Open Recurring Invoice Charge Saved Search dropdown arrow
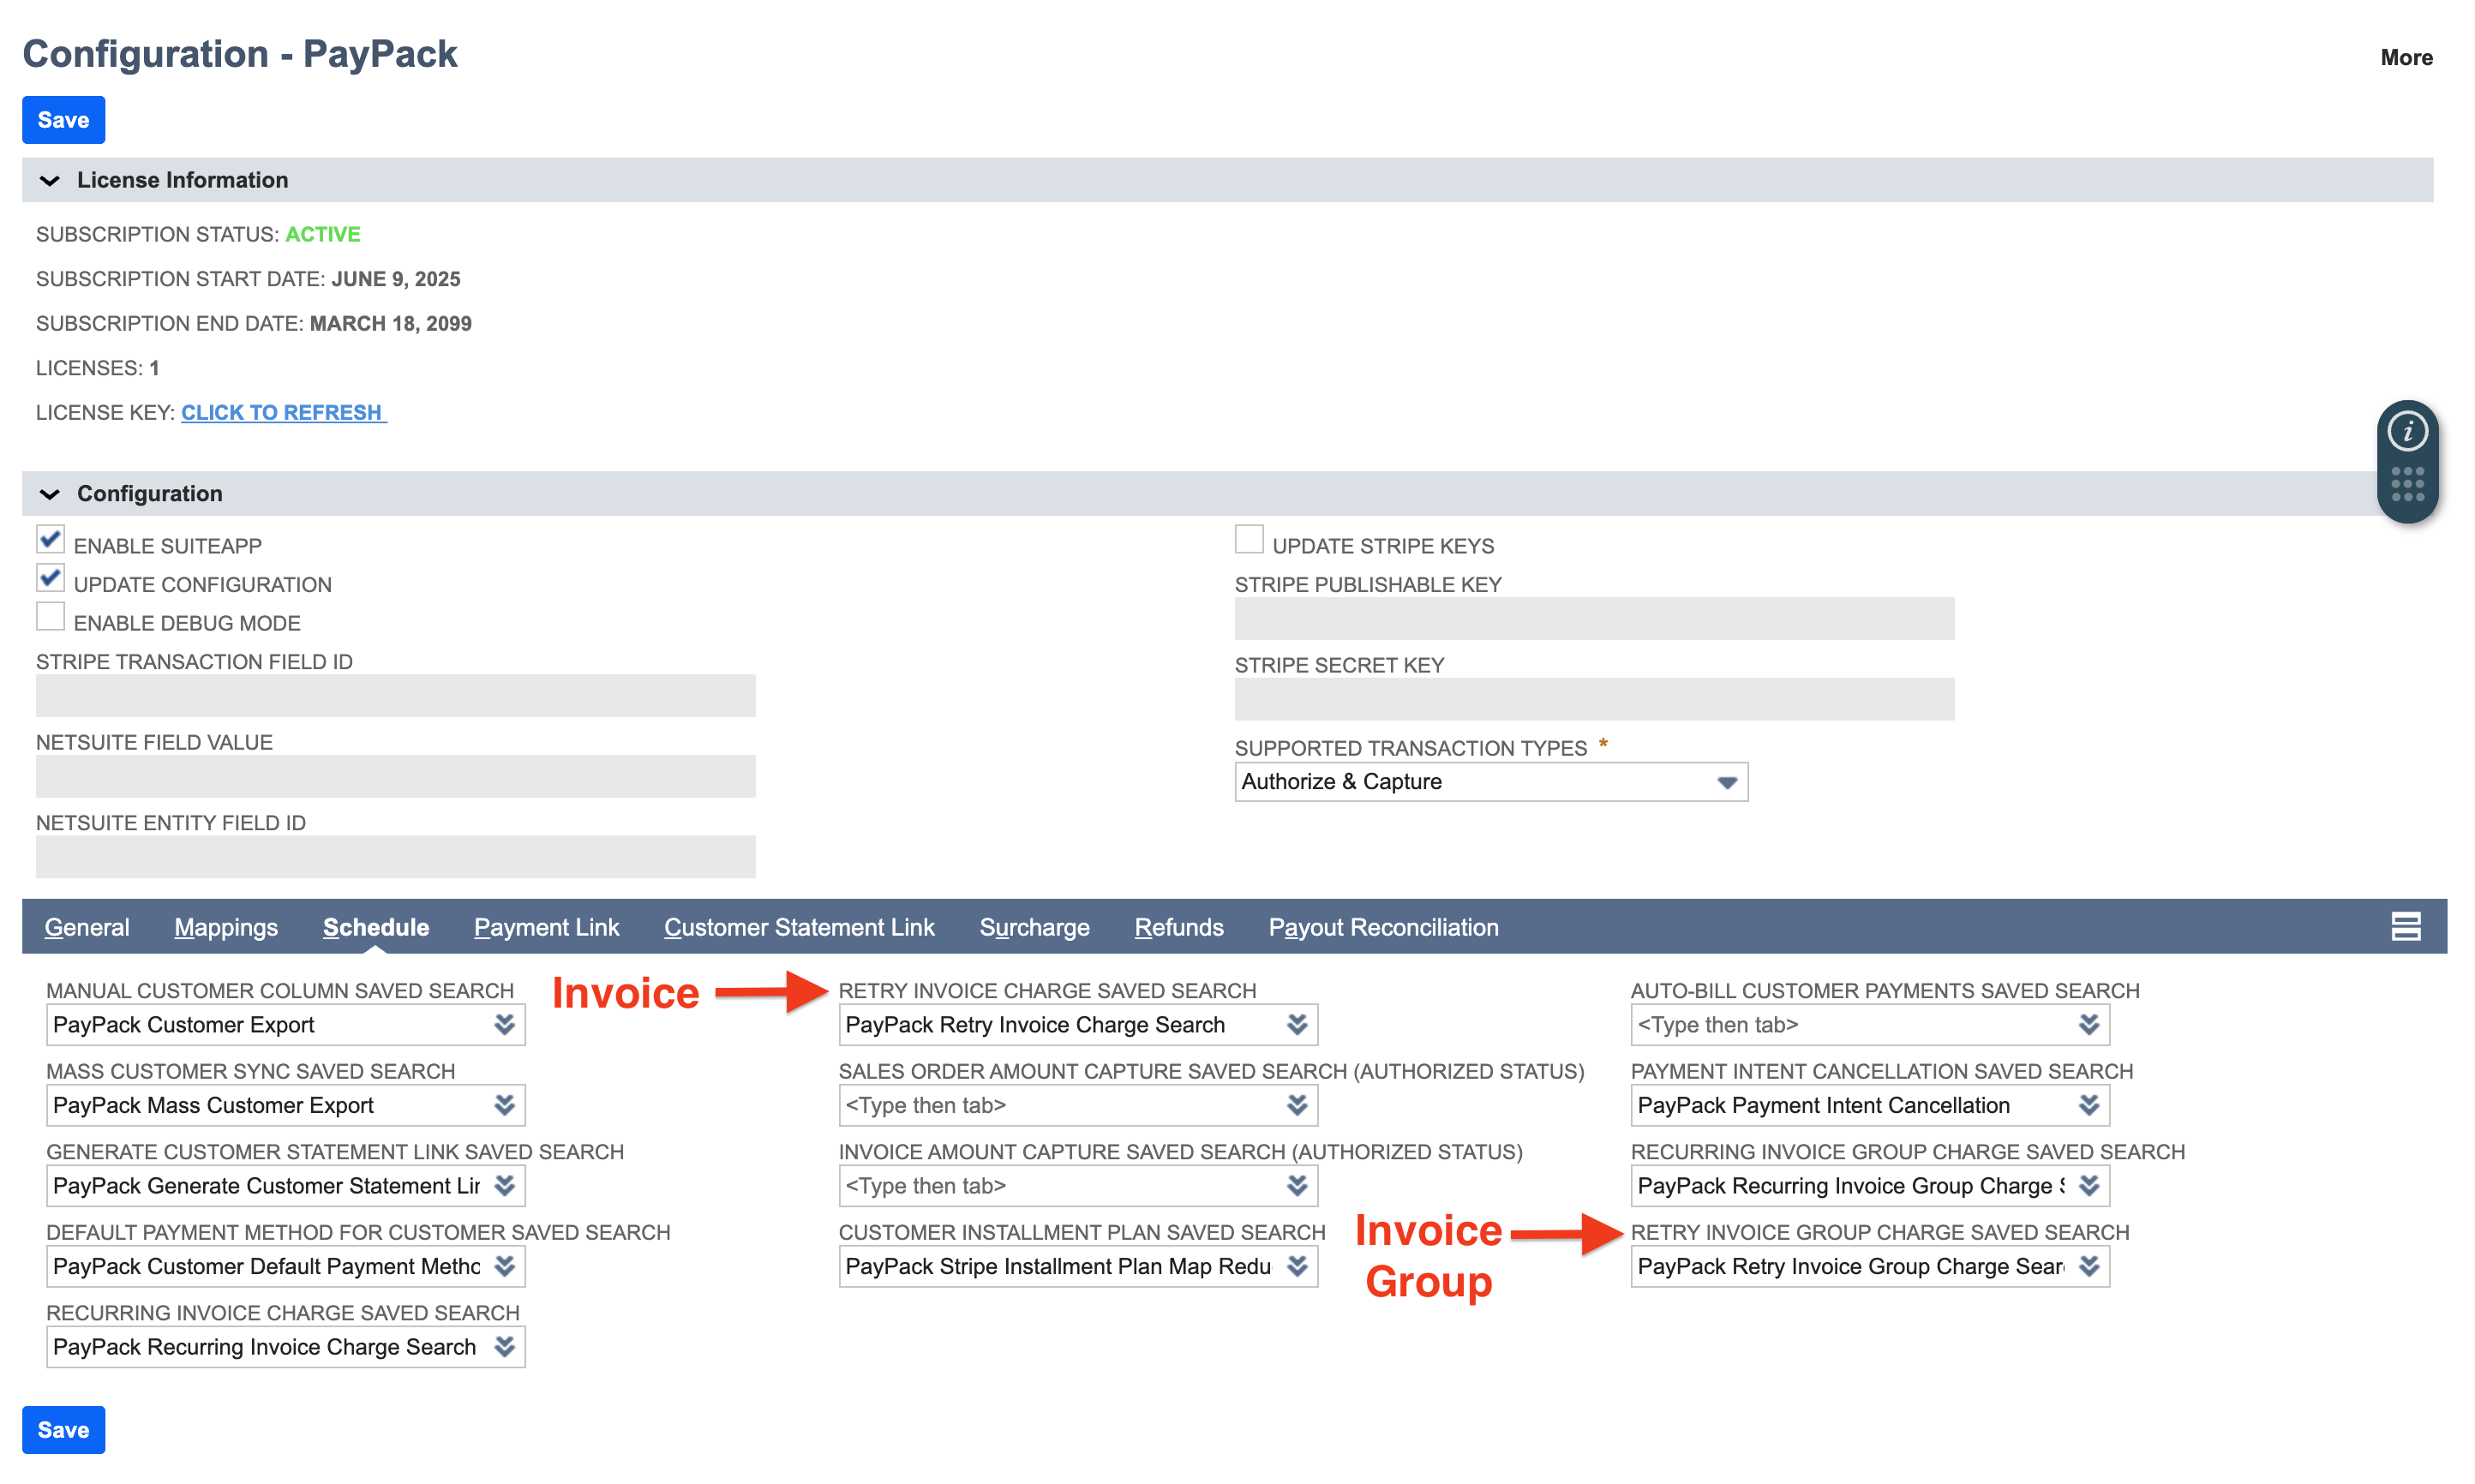The height and width of the screenshot is (1484, 2475). tap(505, 1346)
